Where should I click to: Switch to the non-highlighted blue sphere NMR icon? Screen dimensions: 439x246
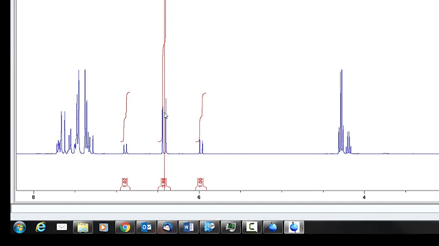pyautogui.click(x=273, y=227)
